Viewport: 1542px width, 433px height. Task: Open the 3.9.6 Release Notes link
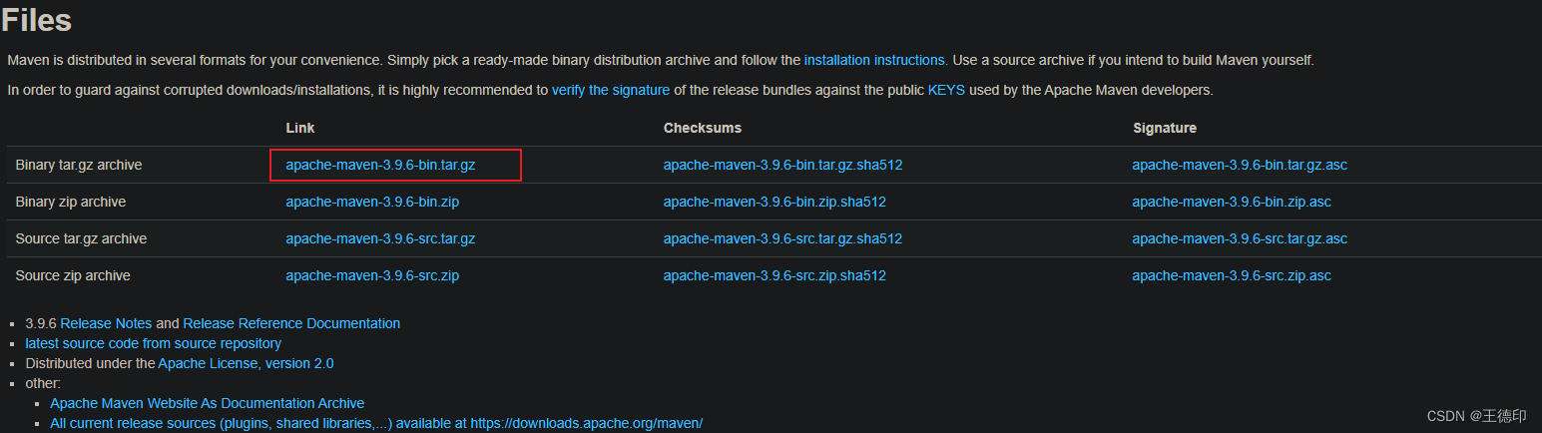click(106, 323)
